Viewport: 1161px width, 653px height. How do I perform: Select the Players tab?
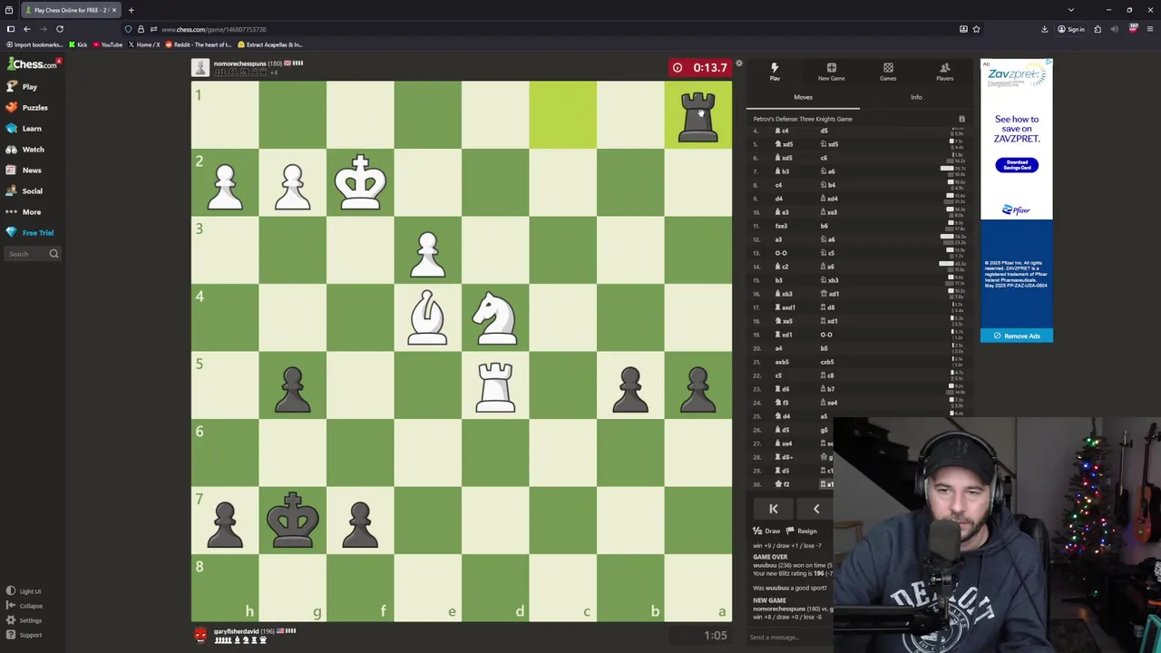944,72
